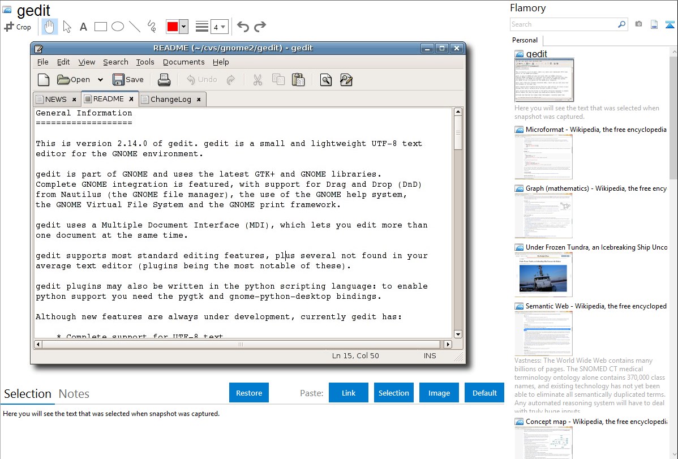Image resolution: width=678 pixels, height=459 pixels.
Task: Click the magnifier search icon
Action: (622, 24)
